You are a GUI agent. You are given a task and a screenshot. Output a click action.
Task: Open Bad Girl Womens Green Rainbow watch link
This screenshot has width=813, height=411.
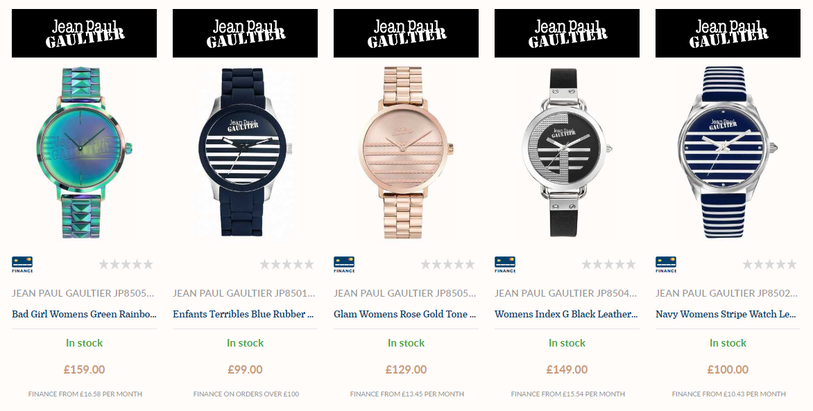84,314
